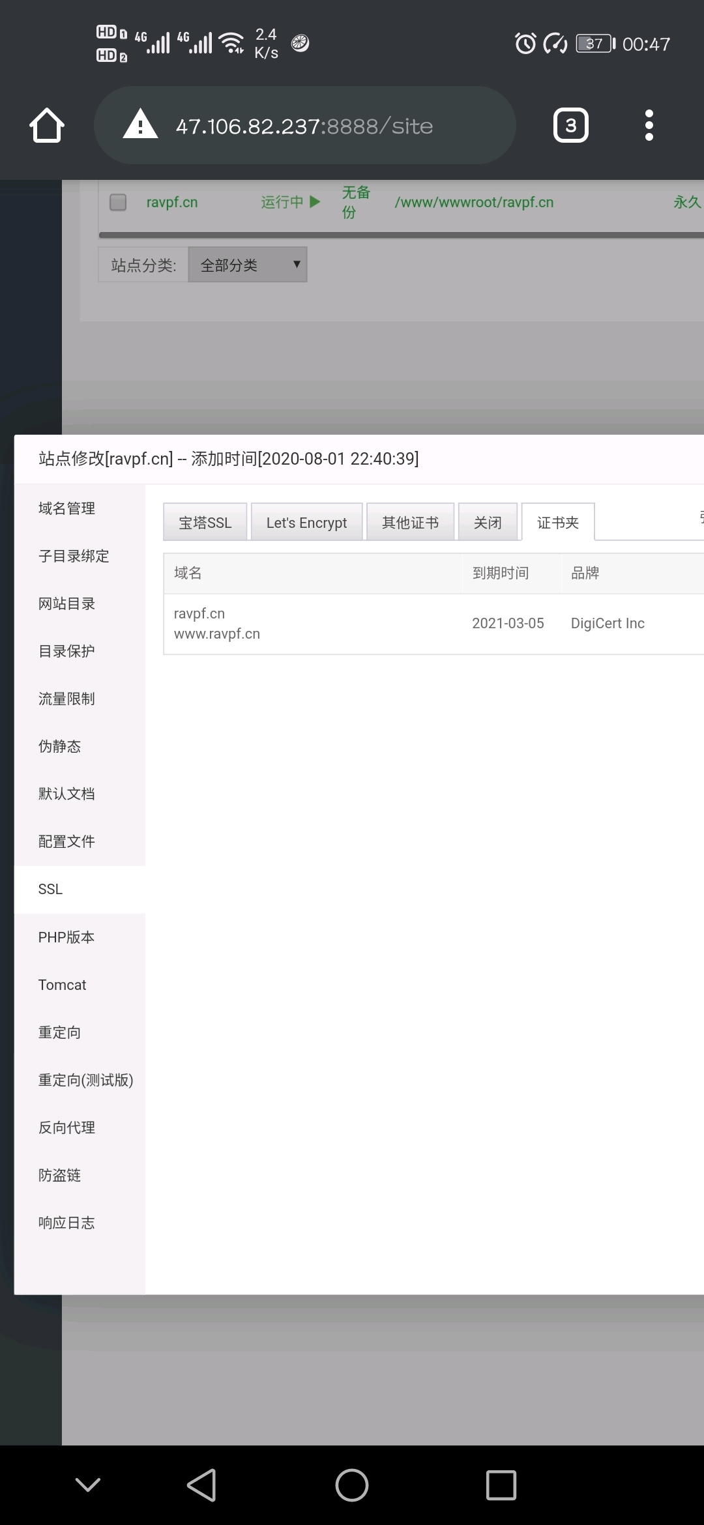This screenshot has width=704, height=1525.
Task: Click the certificate domain ravpf.cn cell
Action: pyautogui.click(x=199, y=613)
